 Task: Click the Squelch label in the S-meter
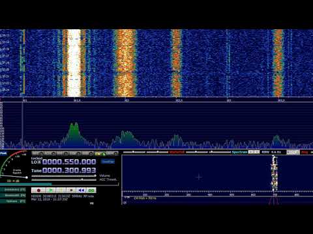(17, 173)
